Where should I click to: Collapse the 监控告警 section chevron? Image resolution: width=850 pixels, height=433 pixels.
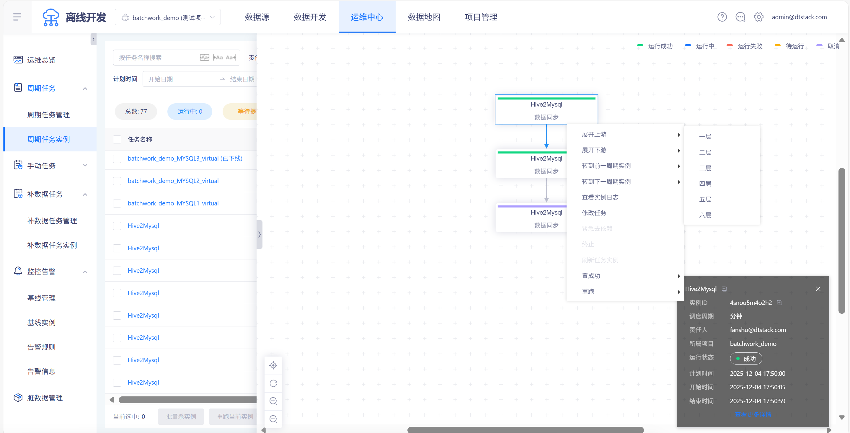(x=85, y=272)
